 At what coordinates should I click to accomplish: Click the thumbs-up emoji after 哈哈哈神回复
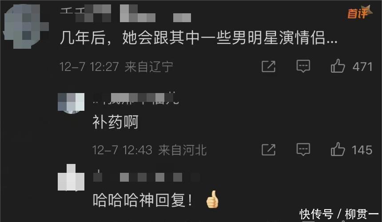(212, 199)
